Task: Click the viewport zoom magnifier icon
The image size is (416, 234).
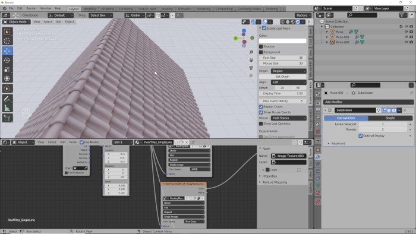Action: (251, 52)
